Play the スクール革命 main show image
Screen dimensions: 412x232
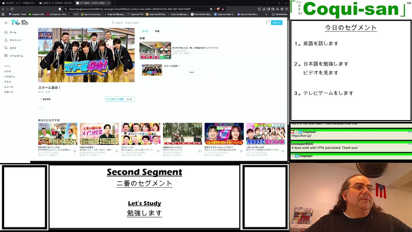[x=86, y=55]
